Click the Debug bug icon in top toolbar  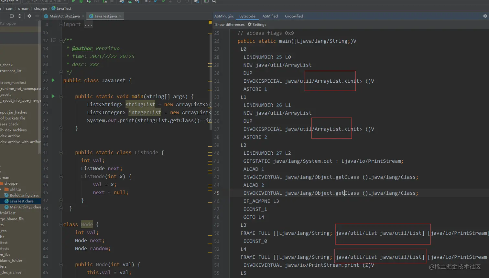pos(81,2)
